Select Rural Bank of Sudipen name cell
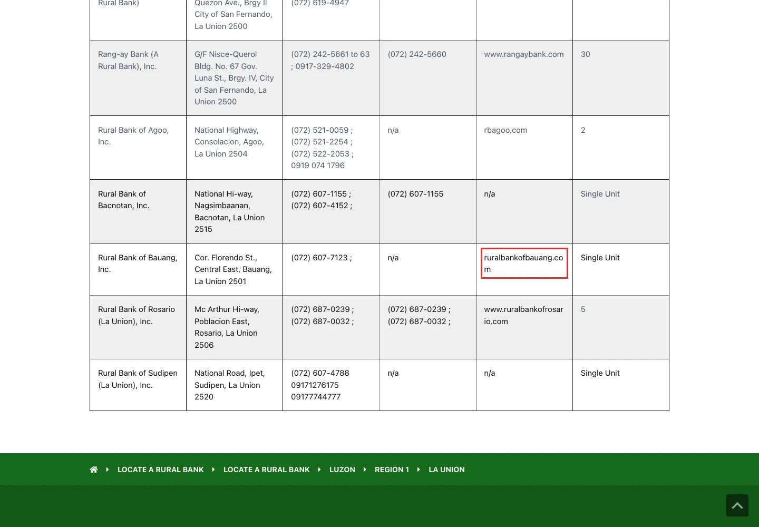 coord(138,385)
